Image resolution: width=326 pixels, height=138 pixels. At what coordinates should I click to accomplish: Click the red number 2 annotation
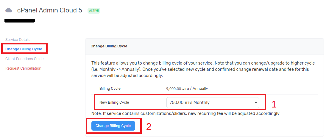pyautogui.click(x=149, y=127)
